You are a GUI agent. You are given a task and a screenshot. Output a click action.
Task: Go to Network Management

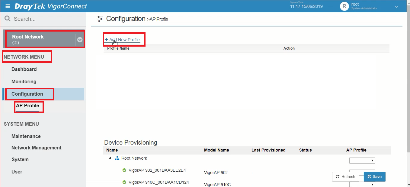pos(37,148)
